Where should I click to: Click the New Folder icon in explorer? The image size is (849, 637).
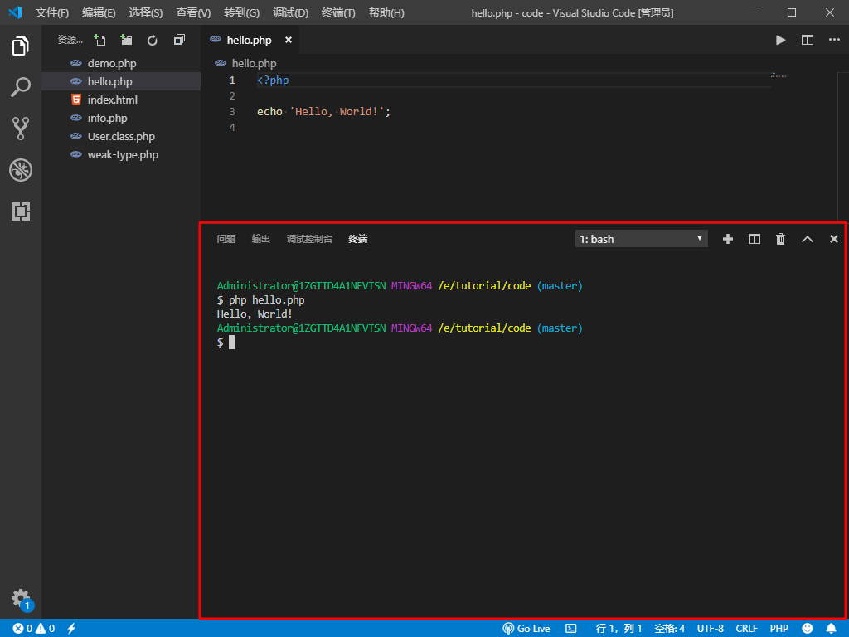pyautogui.click(x=126, y=40)
